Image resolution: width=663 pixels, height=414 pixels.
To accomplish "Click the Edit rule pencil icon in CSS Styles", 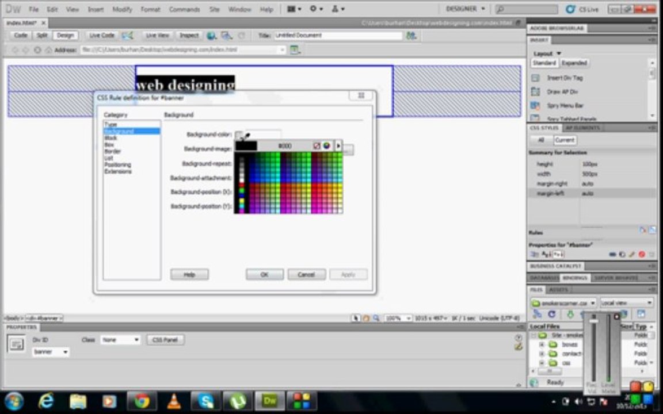I will pyautogui.click(x=632, y=254).
